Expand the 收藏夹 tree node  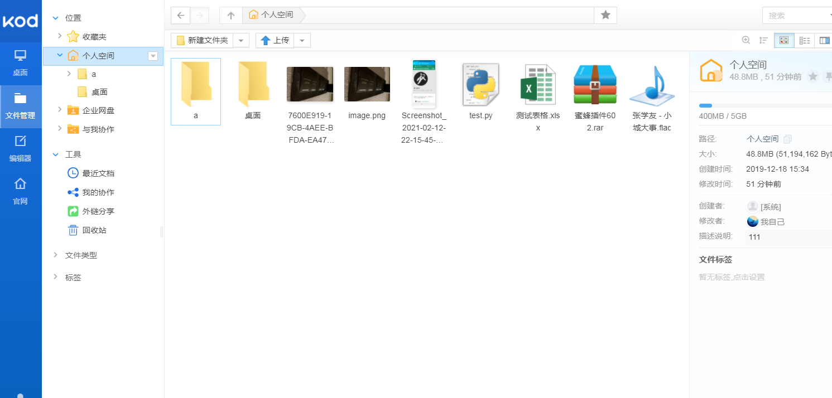point(60,36)
